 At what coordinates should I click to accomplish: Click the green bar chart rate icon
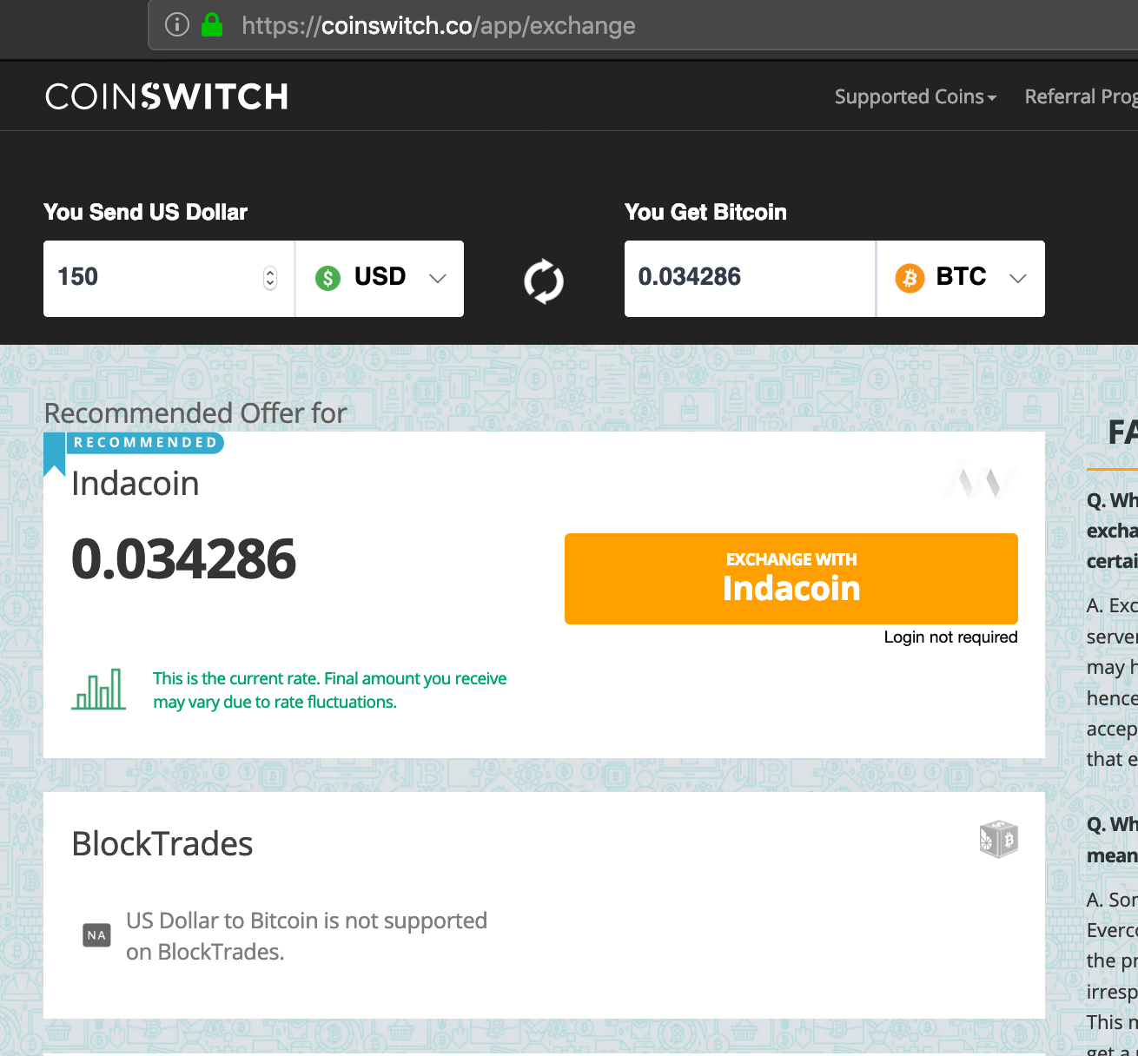pos(99,690)
